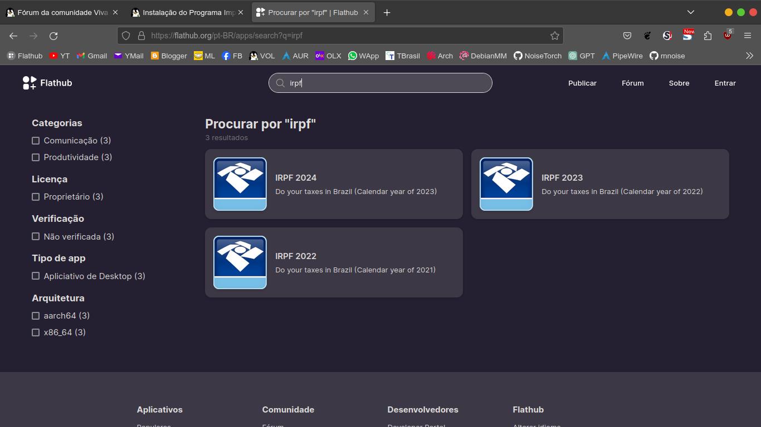Open the YMail bookmark
The image size is (761, 427).
click(x=129, y=56)
